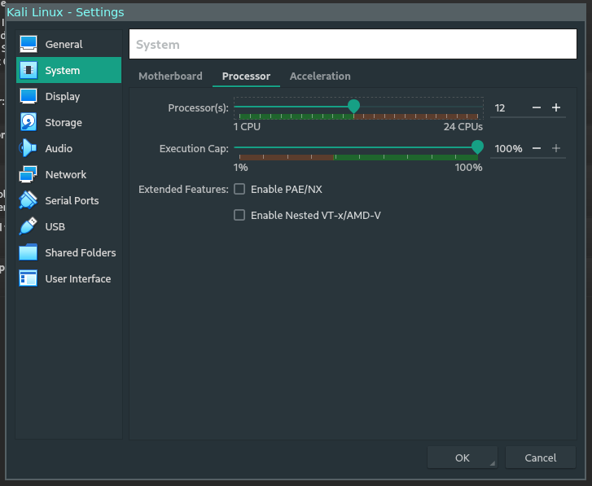The image size is (592, 486).
Task: Switch to the Acceleration tab
Action: click(x=320, y=76)
